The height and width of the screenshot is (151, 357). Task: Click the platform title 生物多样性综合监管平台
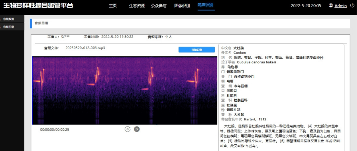pyautogui.click(x=38, y=6)
